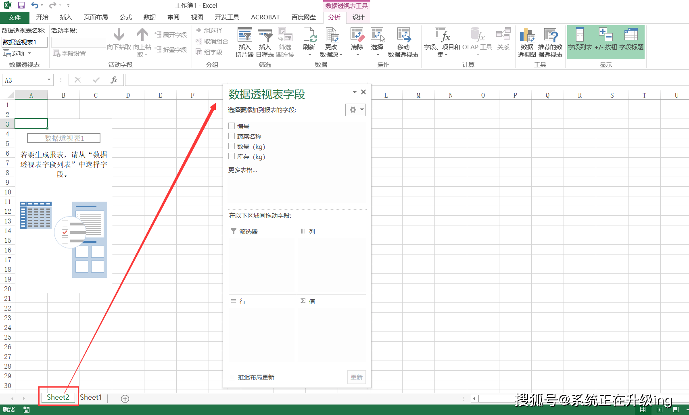Check the 数量 (kg) field checkbox
This screenshot has width=689, height=415.
click(232, 146)
